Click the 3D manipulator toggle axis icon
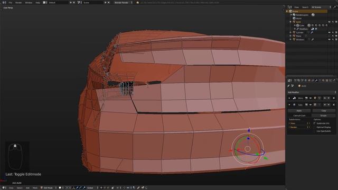This screenshot has height=190, width=338. [x=74, y=188]
